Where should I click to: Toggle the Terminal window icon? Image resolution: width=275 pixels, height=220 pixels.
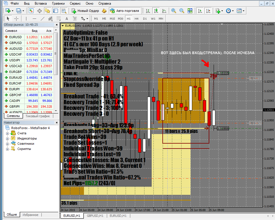click(x=56, y=11)
